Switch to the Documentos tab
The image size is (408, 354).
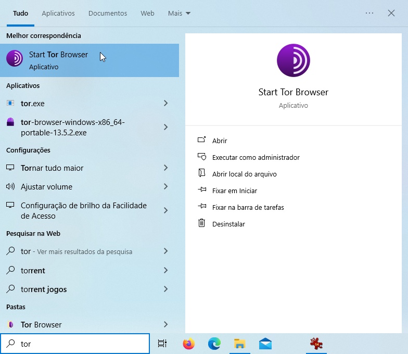tap(108, 14)
